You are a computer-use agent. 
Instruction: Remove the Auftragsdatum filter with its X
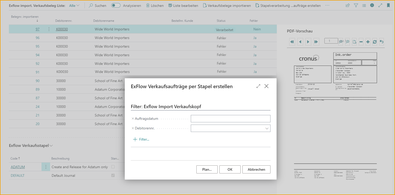point(133,119)
